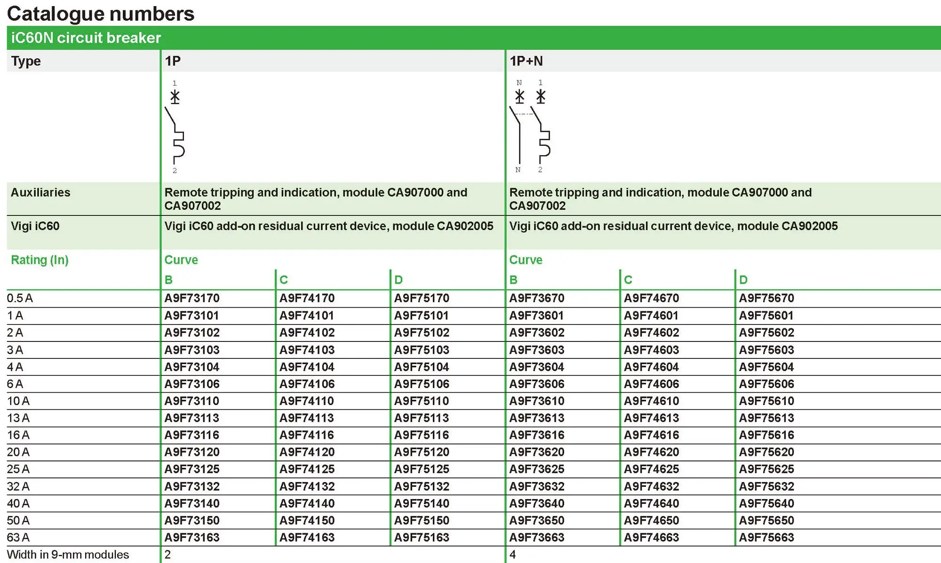
Task: Select catalogue number A9F75102
Action: (x=422, y=333)
